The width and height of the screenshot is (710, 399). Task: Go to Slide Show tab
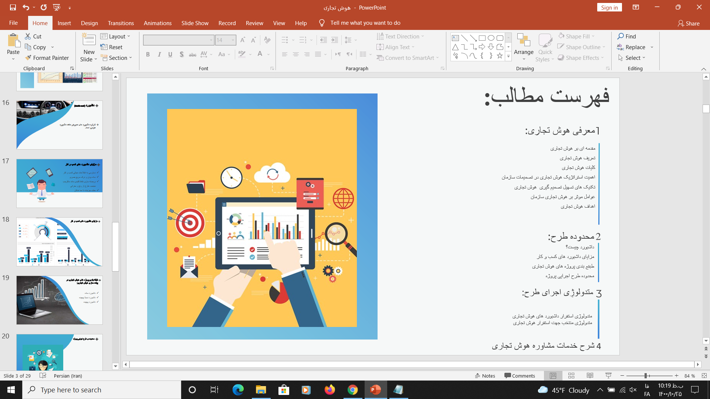pyautogui.click(x=195, y=23)
